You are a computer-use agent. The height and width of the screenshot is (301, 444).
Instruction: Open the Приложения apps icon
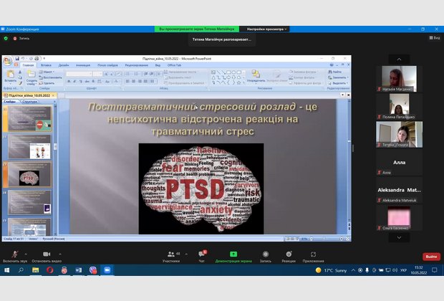click(313, 254)
